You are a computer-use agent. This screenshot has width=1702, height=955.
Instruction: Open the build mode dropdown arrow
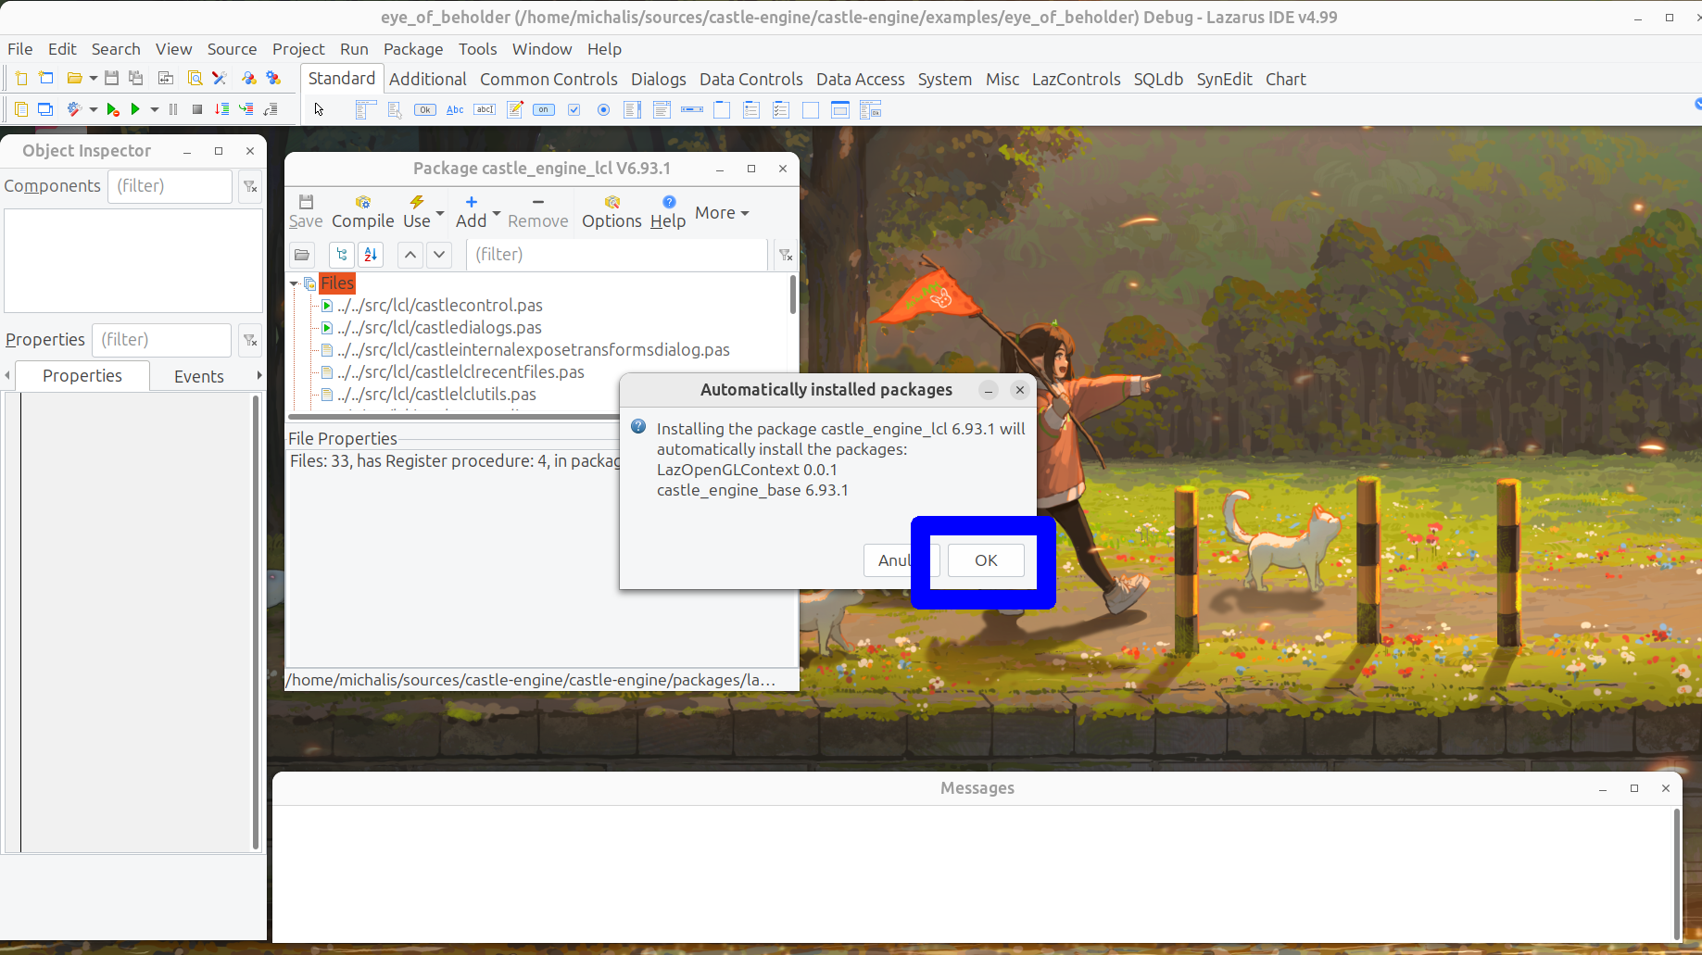(94, 109)
